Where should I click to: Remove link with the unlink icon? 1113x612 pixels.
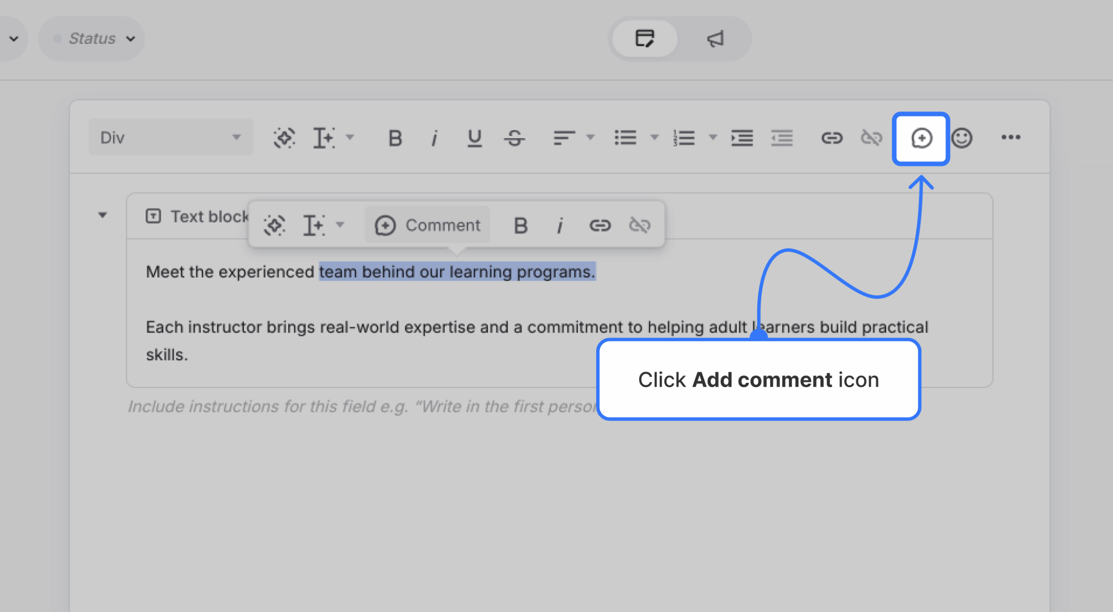872,138
